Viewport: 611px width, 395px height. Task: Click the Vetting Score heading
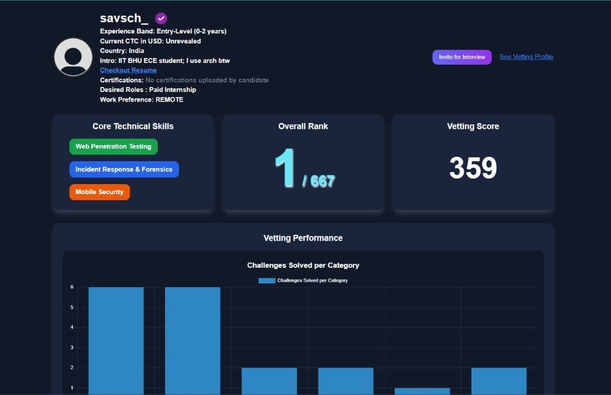coord(473,126)
